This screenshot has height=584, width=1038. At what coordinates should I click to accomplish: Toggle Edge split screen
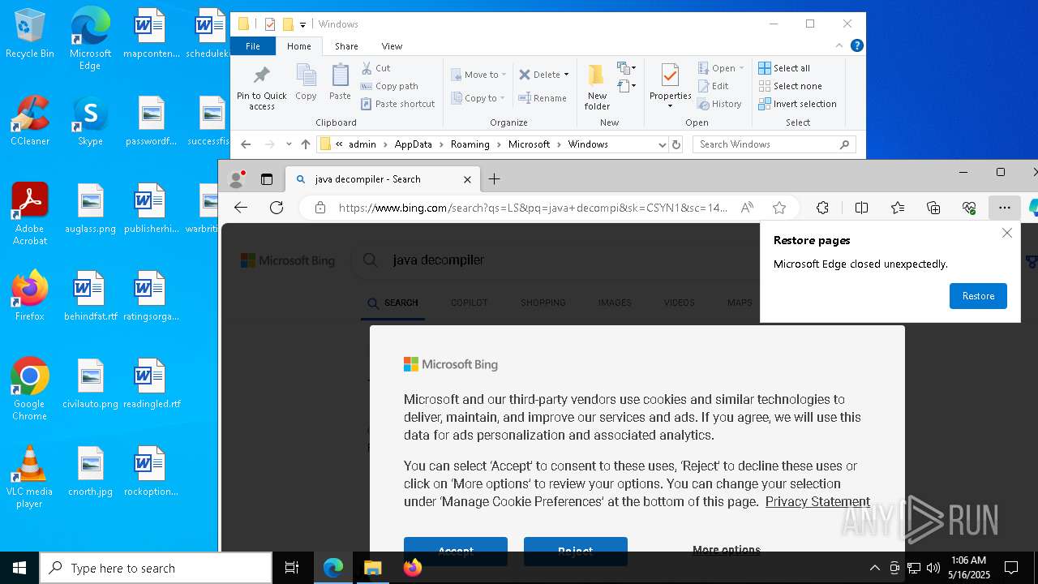pos(861,208)
